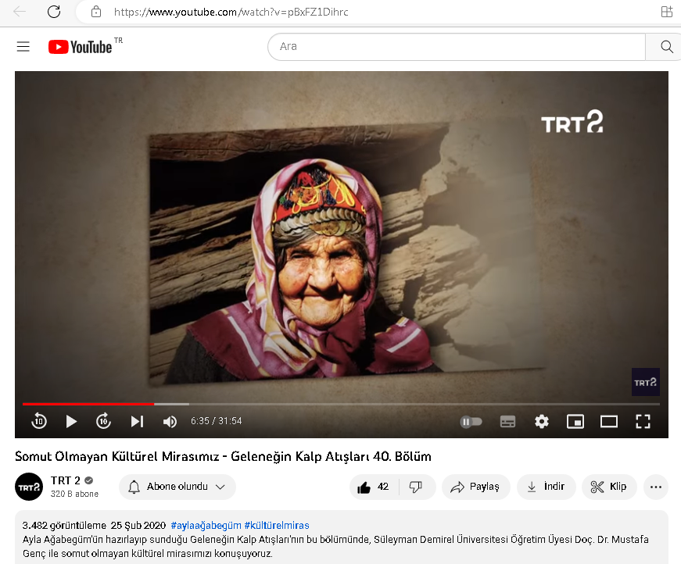Switch to miniplayer mode

click(x=575, y=422)
